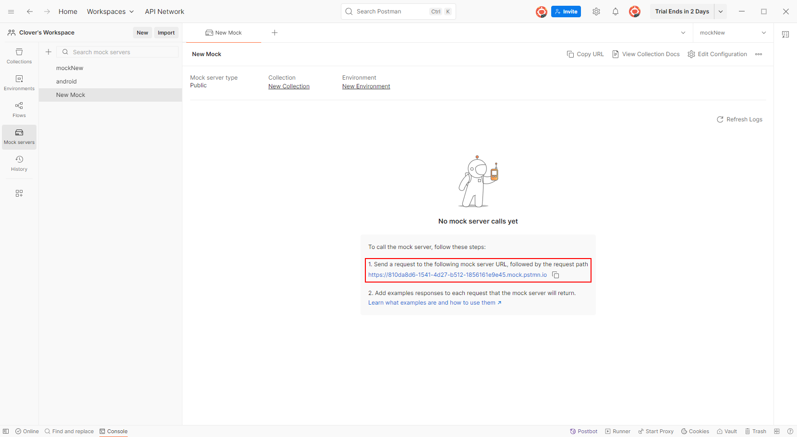
Task: Open Vault in the status bar
Action: click(727, 431)
